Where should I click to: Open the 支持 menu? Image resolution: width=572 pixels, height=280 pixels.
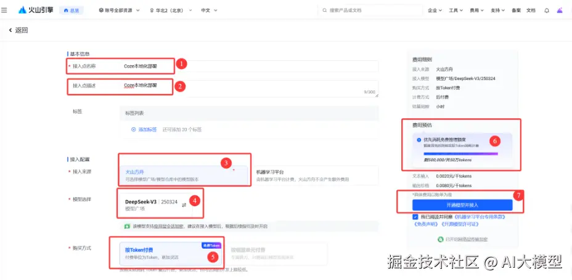[497, 10]
